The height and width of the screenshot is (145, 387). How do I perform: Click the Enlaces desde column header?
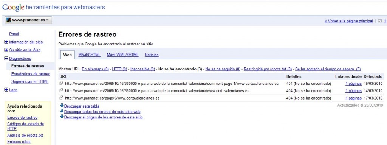[348, 77]
